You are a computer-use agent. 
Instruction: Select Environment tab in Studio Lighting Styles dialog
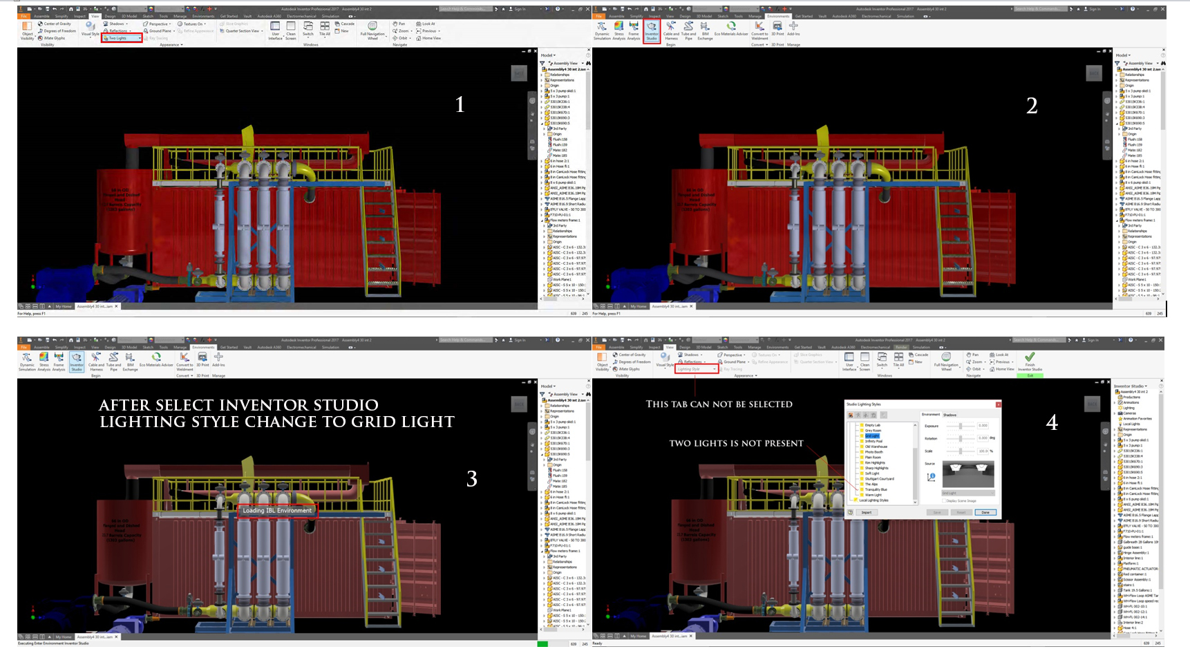[931, 415]
